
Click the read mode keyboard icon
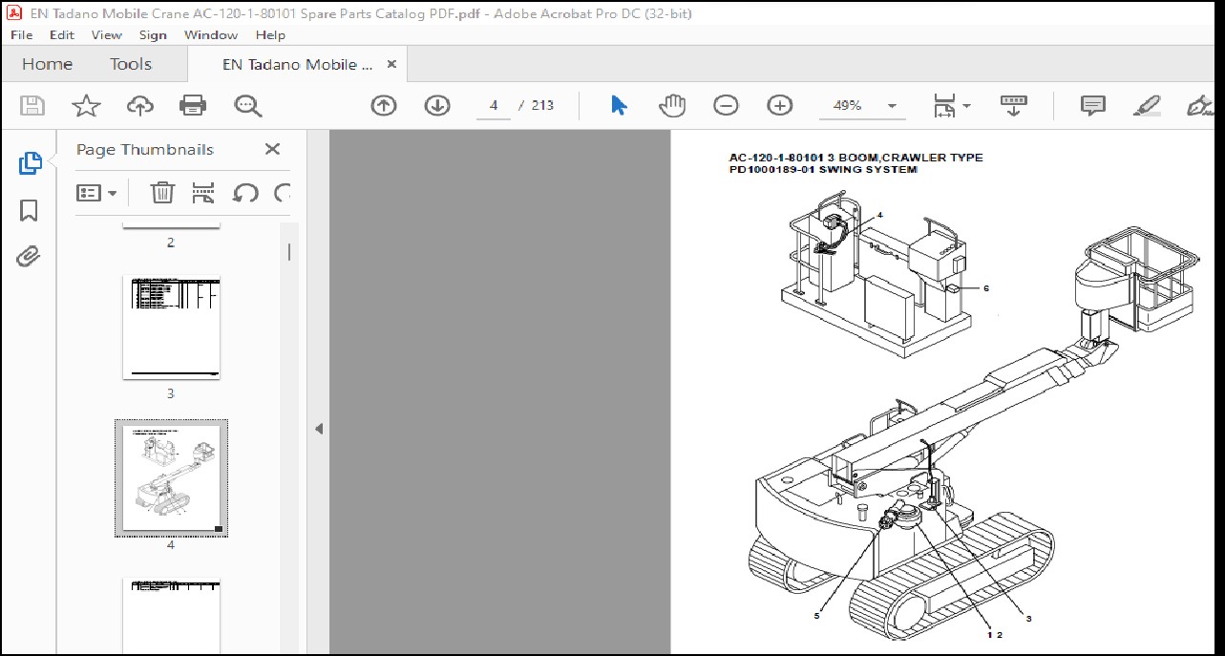(x=1013, y=105)
